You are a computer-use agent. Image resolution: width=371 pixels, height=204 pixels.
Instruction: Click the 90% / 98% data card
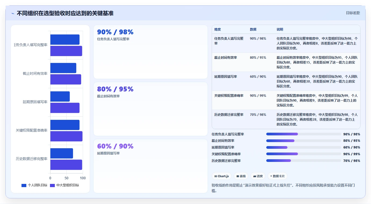coord(150,52)
